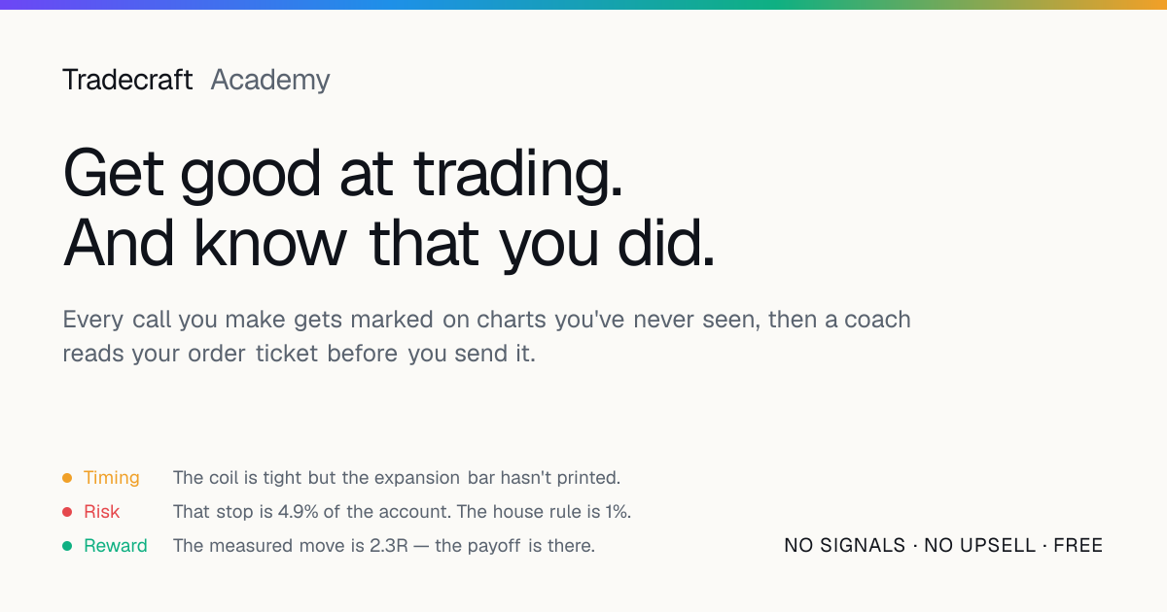Click the FREE label
The width and height of the screenshot is (1167, 612).
tap(1079, 546)
